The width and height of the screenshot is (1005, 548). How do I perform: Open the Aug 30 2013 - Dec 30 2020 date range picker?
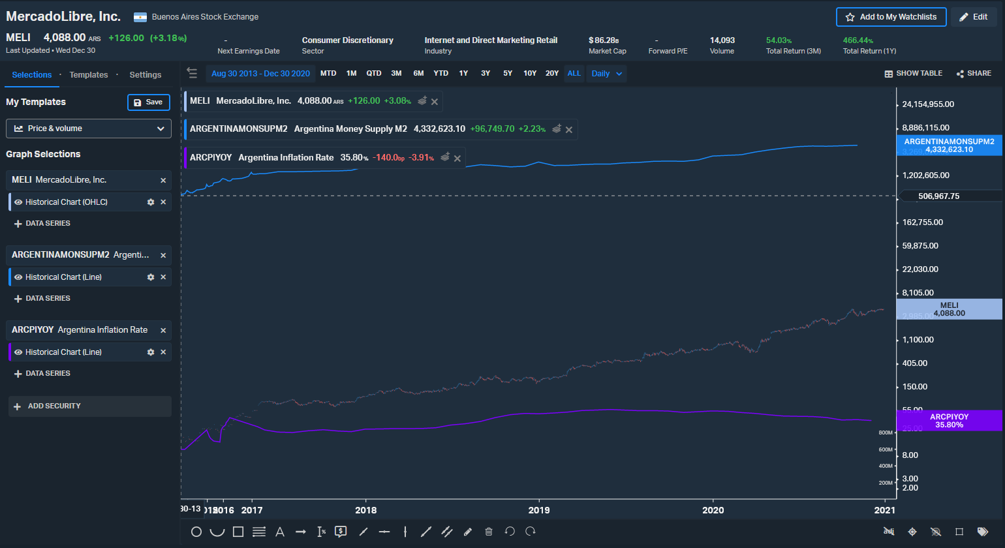coord(260,74)
